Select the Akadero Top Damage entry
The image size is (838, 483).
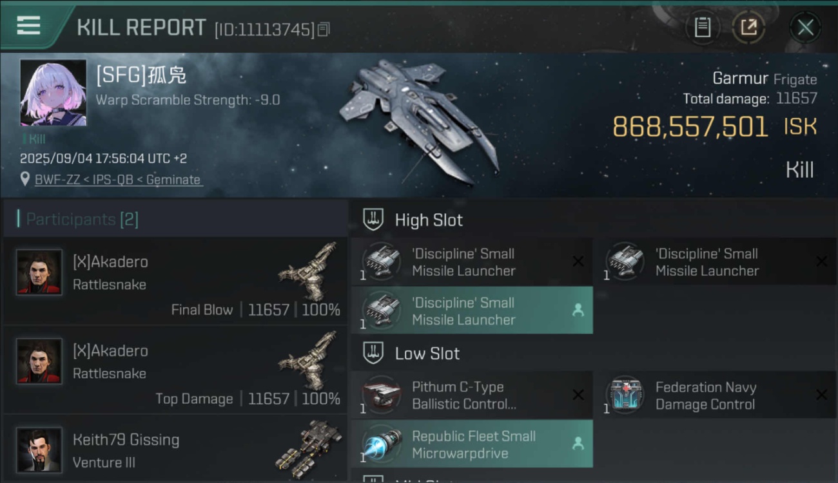175,369
